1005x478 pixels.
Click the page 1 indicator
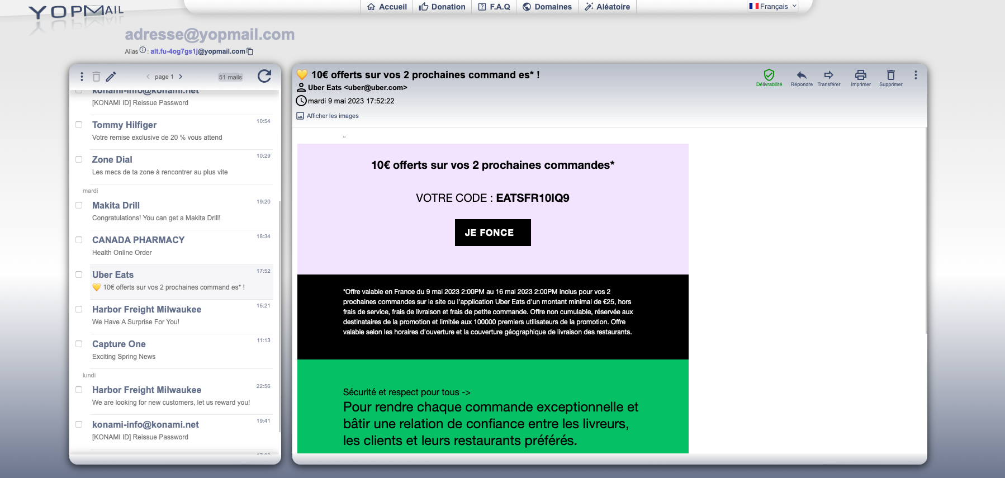(x=164, y=77)
